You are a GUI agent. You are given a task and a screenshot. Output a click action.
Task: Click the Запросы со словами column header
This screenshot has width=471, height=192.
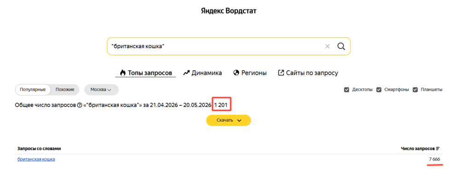coord(39,148)
